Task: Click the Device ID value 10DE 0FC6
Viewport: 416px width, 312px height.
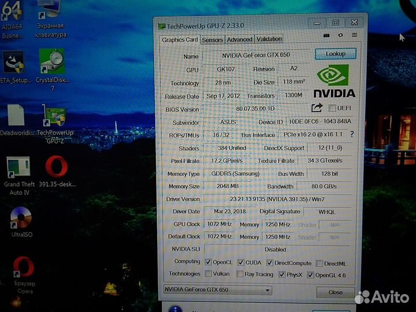Action: [x=320, y=121]
